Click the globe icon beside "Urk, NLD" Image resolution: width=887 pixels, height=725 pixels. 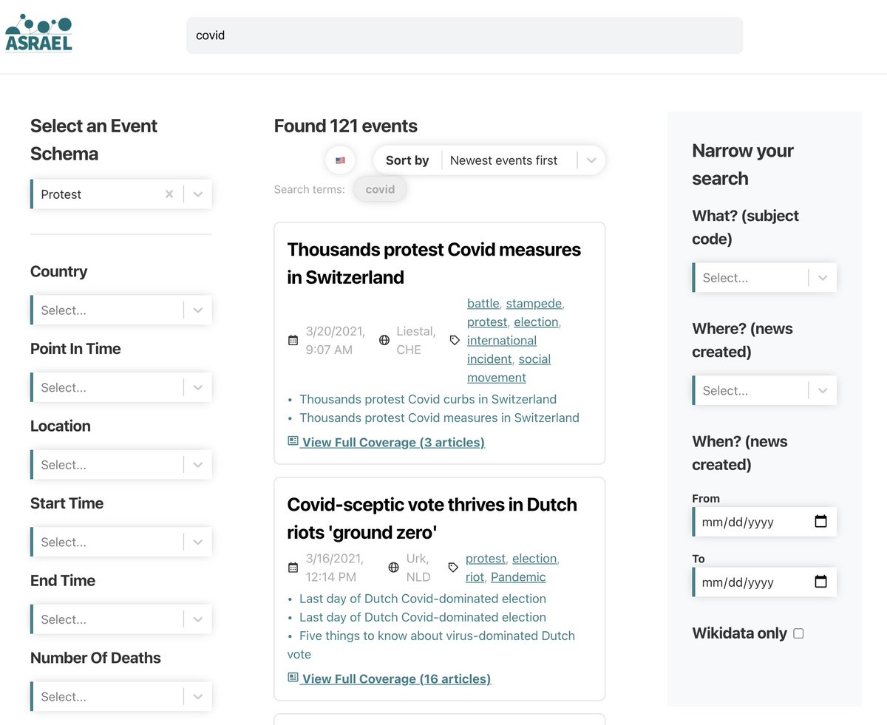[392, 567]
